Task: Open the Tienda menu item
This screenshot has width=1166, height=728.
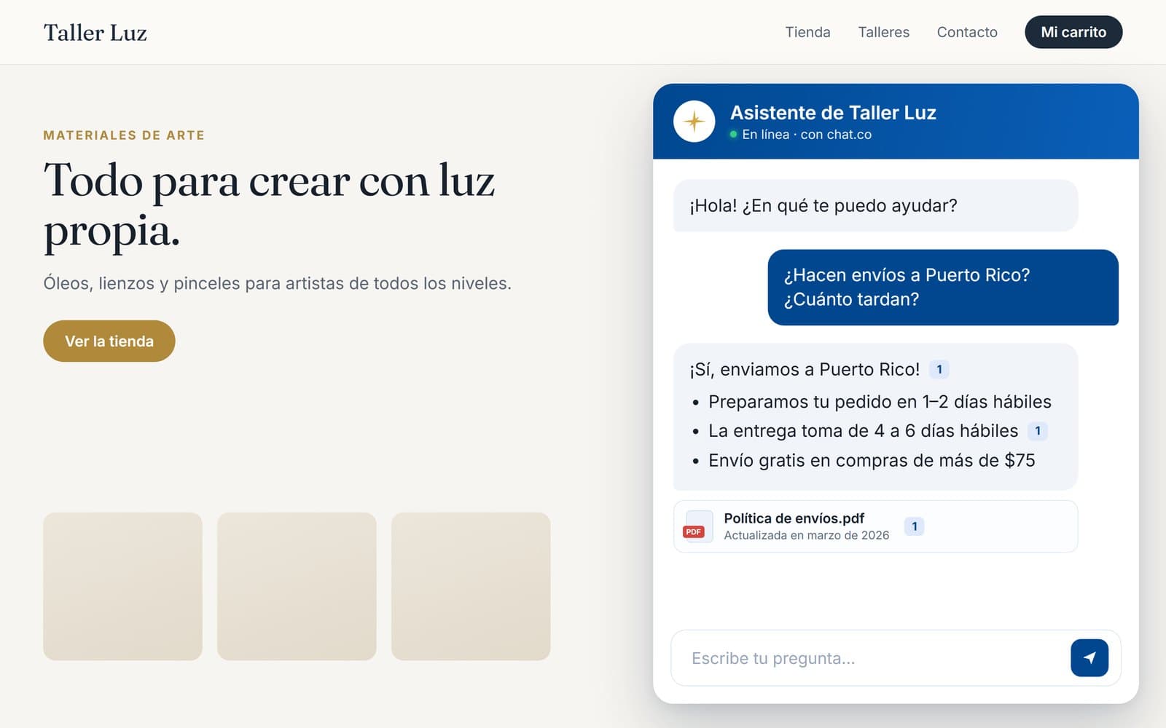Action: click(807, 32)
